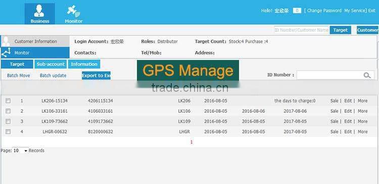379x184 pixels.
Task: Switch to the Information tab
Action: 84,64
